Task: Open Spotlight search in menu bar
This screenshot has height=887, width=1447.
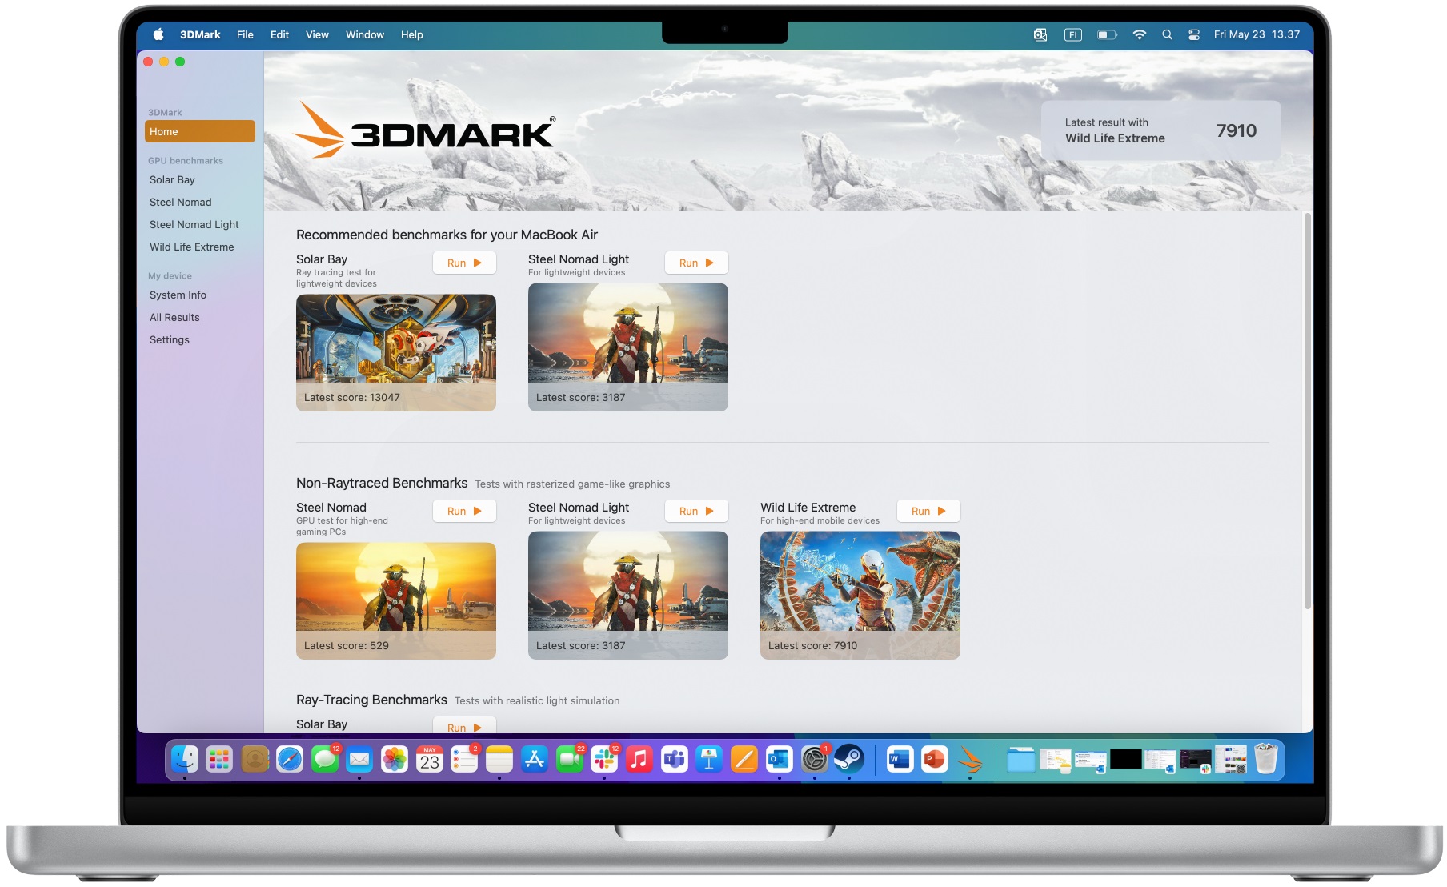Action: [x=1168, y=34]
